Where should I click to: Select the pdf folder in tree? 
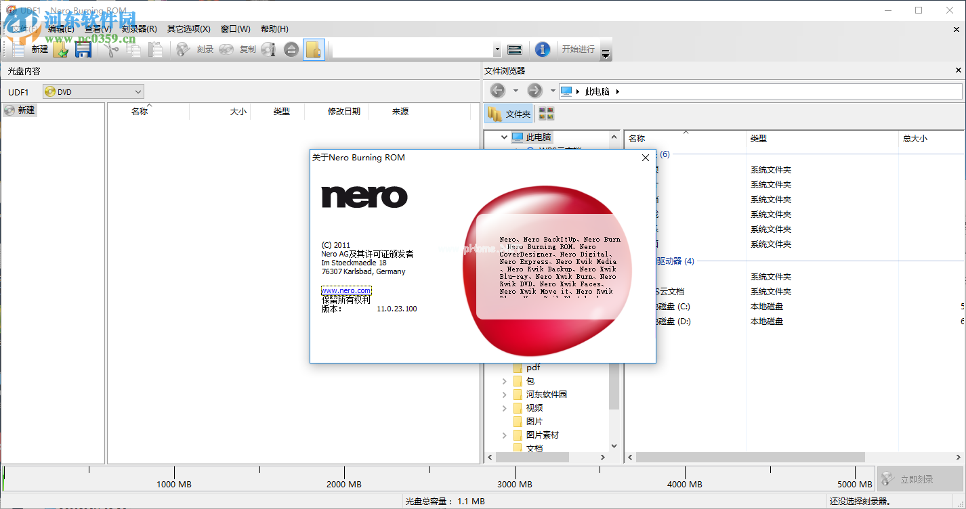tap(533, 368)
